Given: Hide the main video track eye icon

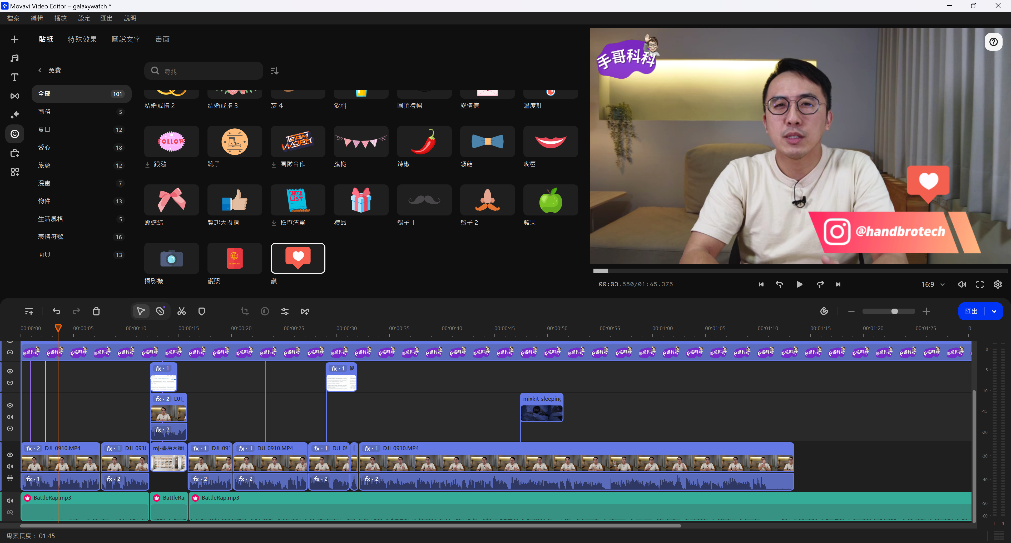Looking at the screenshot, I should 10,455.
